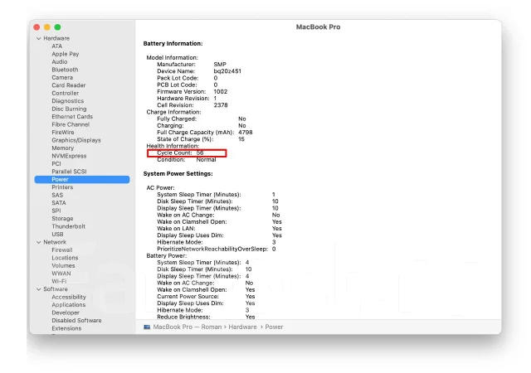Open the Camera entry
Image resolution: width=531 pixels, height=373 pixels.
click(62, 78)
